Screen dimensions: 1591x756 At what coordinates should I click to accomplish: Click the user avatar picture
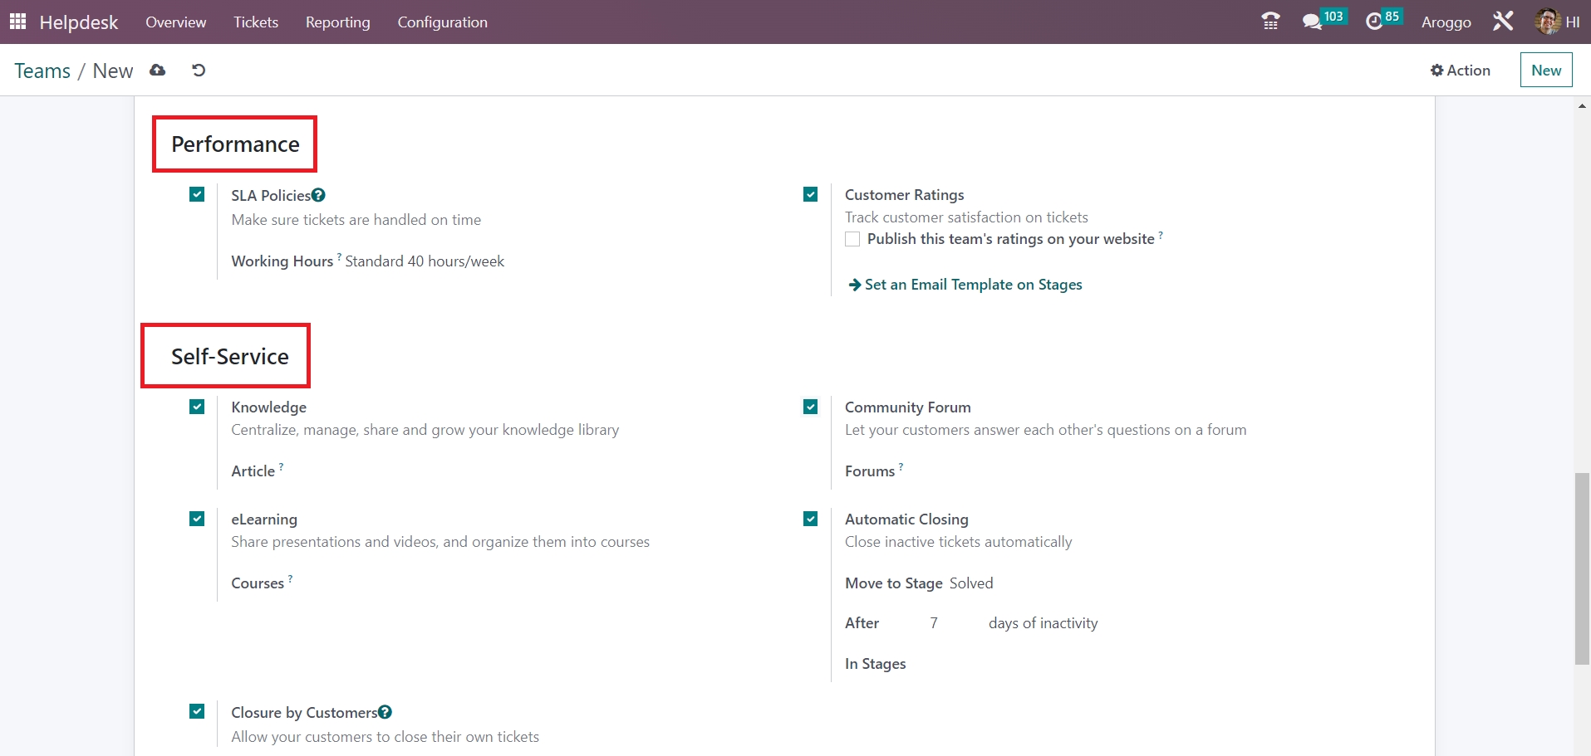[1547, 22]
